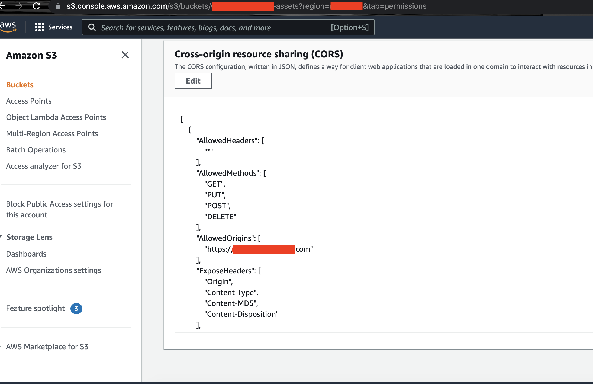
Task: Click the HTTPS secure lock icon
Action: pyautogui.click(x=57, y=6)
